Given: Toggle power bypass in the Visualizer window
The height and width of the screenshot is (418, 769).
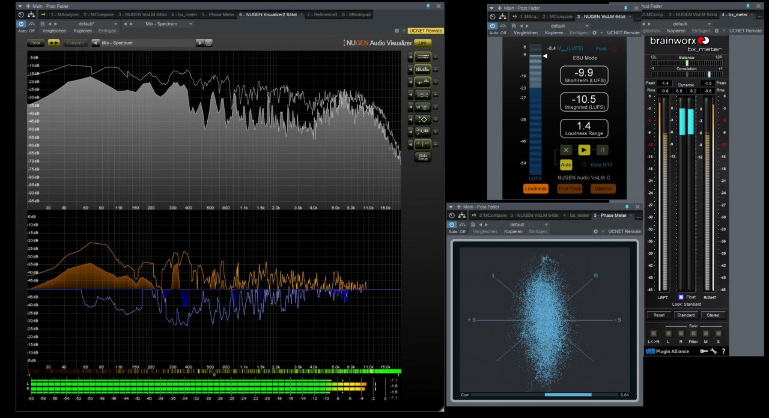Looking at the screenshot, I should pos(21,24).
